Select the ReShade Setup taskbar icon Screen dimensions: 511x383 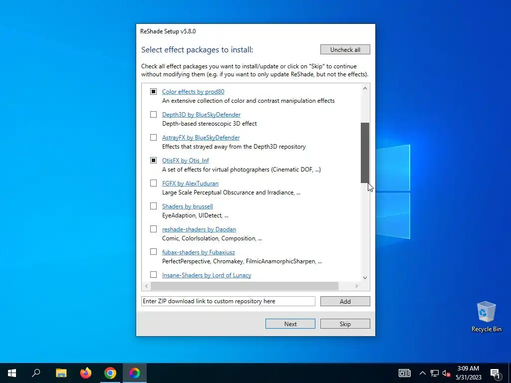135,373
